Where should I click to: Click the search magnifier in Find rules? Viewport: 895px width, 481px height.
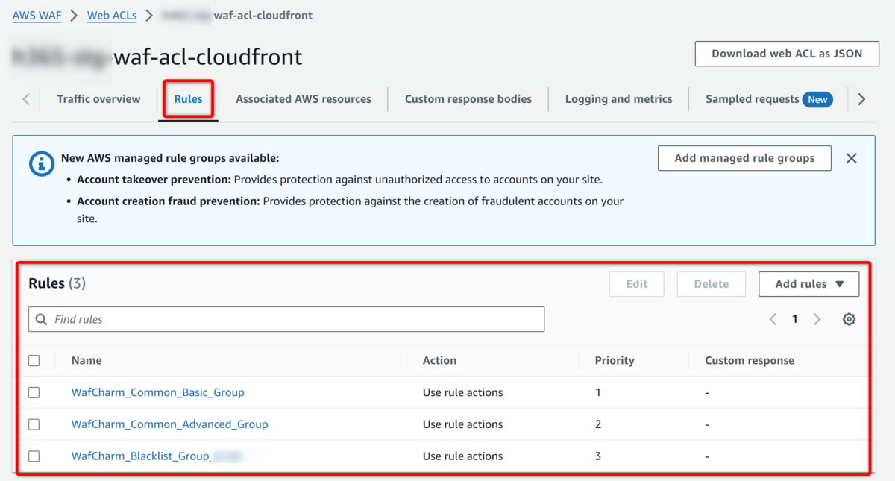(x=42, y=319)
